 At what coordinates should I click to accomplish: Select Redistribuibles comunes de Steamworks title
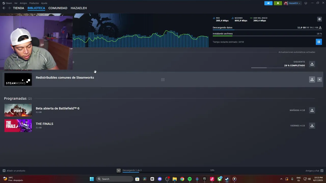pyautogui.click(x=65, y=78)
